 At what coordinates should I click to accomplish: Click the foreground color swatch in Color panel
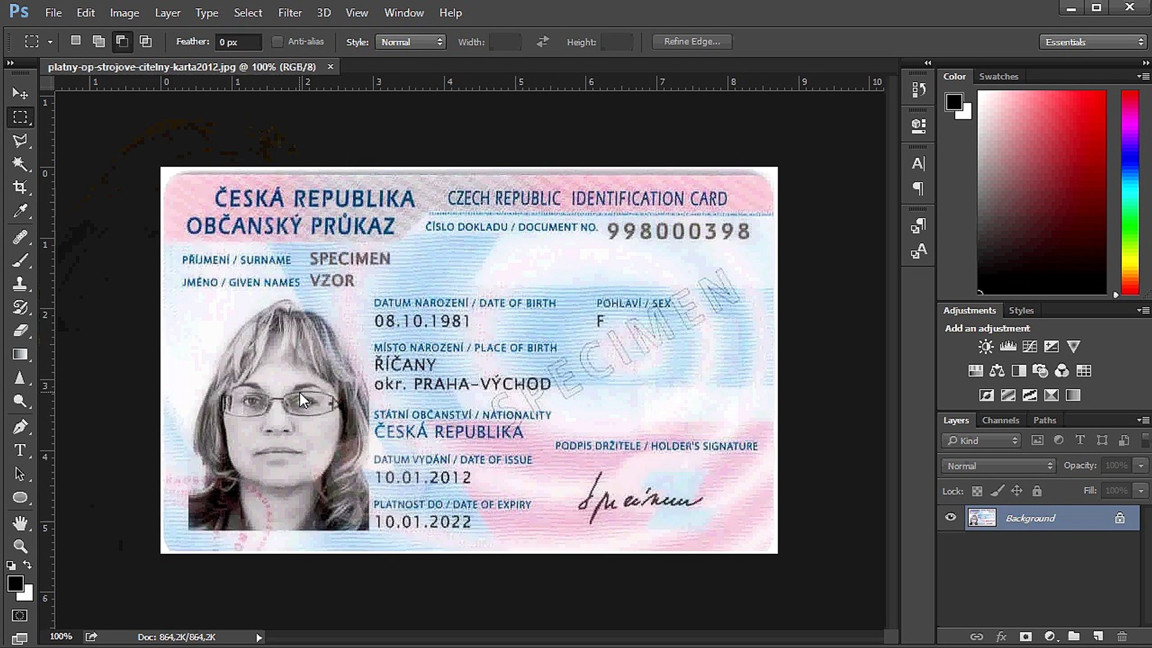coord(953,102)
